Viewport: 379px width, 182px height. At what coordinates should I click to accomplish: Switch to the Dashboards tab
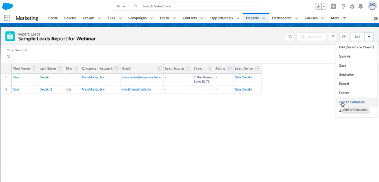click(x=281, y=18)
